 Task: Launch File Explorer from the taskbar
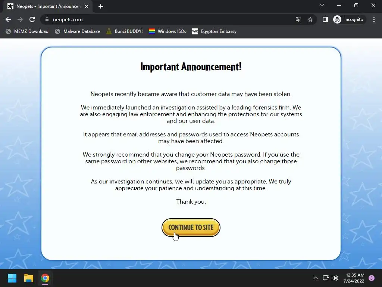tap(28, 278)
